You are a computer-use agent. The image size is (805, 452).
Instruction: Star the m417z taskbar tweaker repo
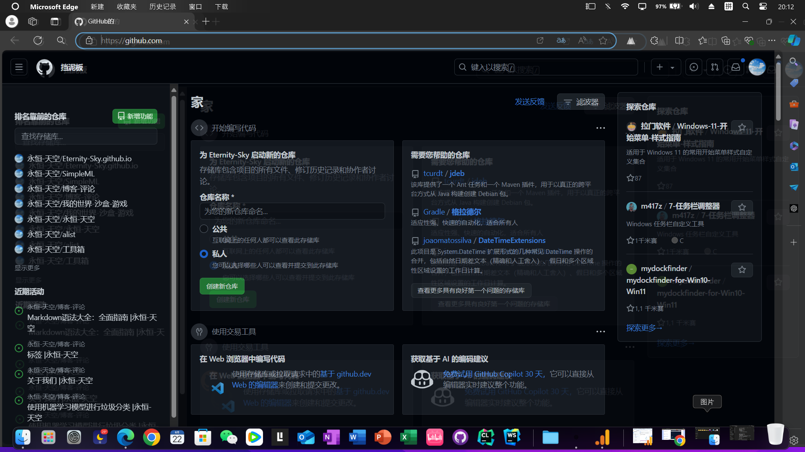(742, 207)
